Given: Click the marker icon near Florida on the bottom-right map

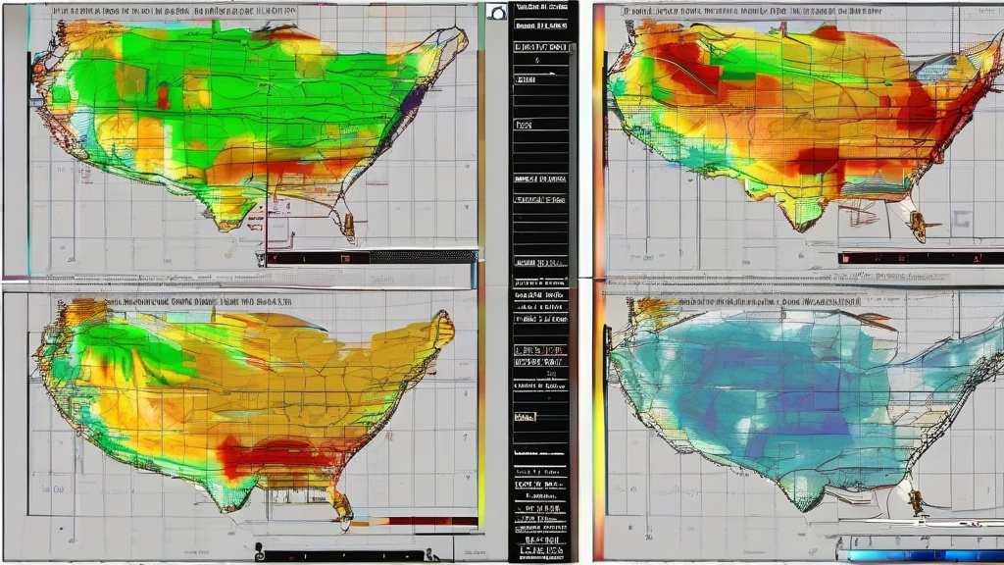Looking at the screenshot, I should click(x=916, y=502).
